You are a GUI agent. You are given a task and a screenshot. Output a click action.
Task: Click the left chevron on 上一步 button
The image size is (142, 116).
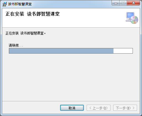(91, 108)
